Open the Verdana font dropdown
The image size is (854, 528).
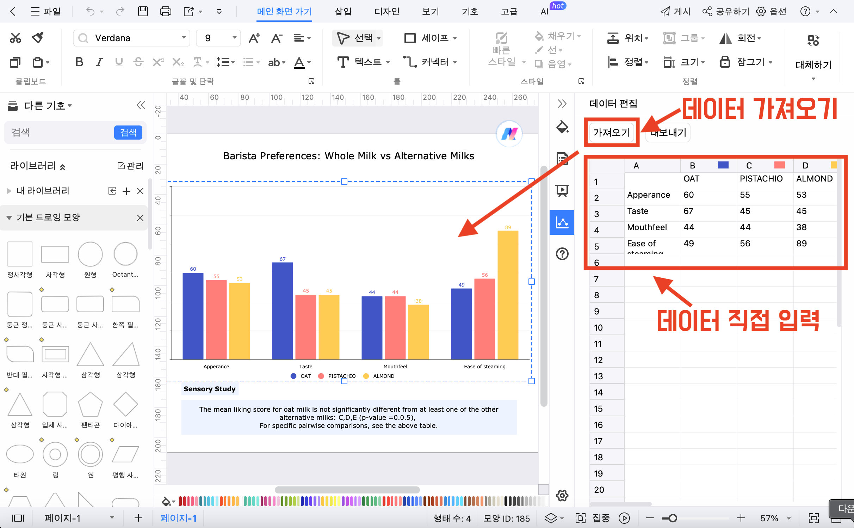pos(184,38)
